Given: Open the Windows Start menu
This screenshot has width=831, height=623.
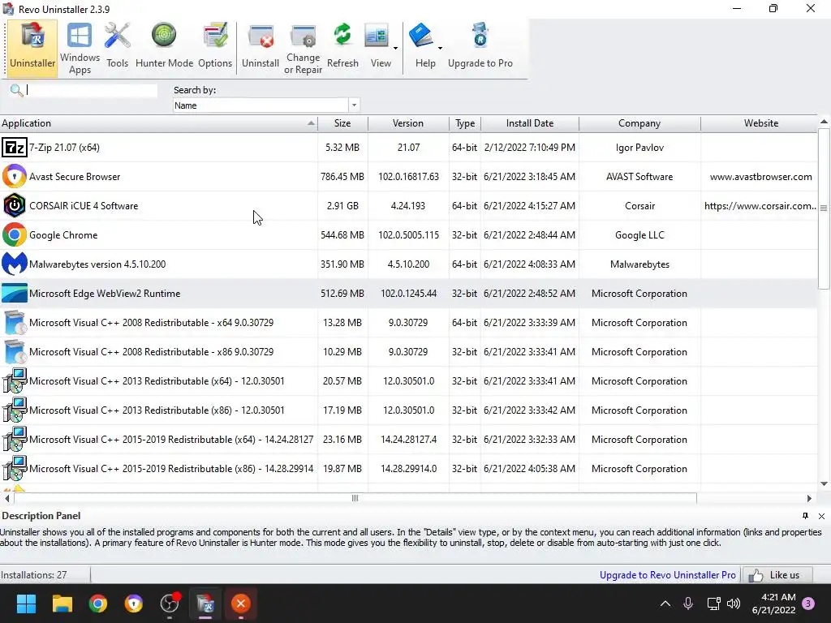Looking at the screenshot, I should click(x=26, y=604).
